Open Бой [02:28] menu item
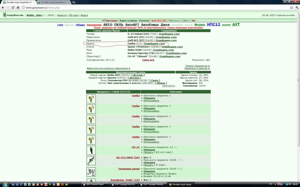This screenshot has width=300, height=187. click(159, 20)
